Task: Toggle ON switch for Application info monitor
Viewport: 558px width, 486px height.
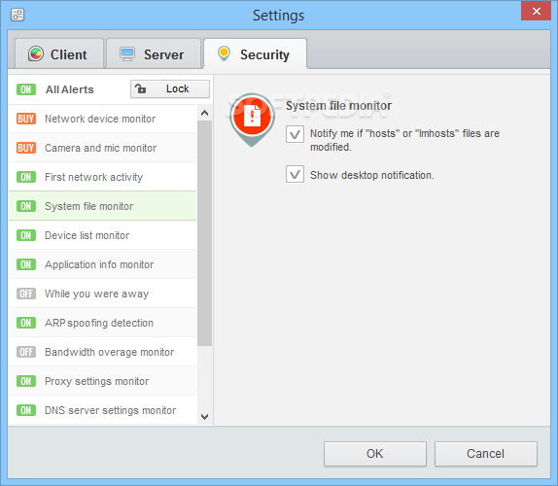Action: pos(26,264)
